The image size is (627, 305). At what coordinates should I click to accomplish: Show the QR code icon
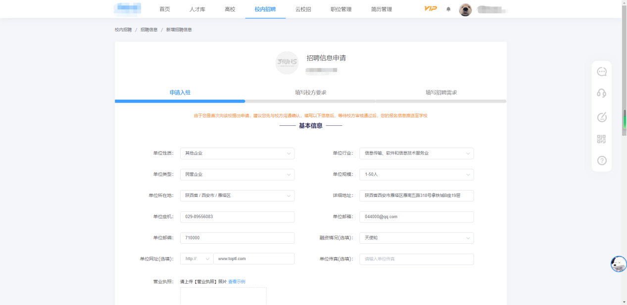click(601, 139)
